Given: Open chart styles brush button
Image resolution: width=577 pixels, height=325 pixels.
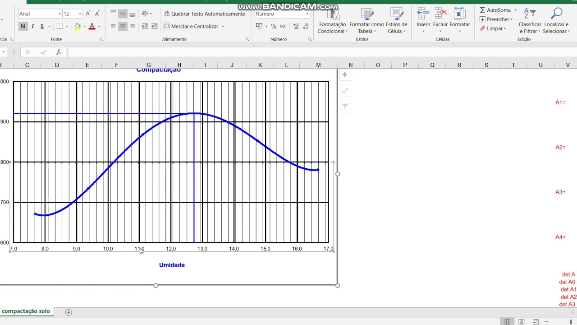Looking at the screenshot, I should coord(345,91).
